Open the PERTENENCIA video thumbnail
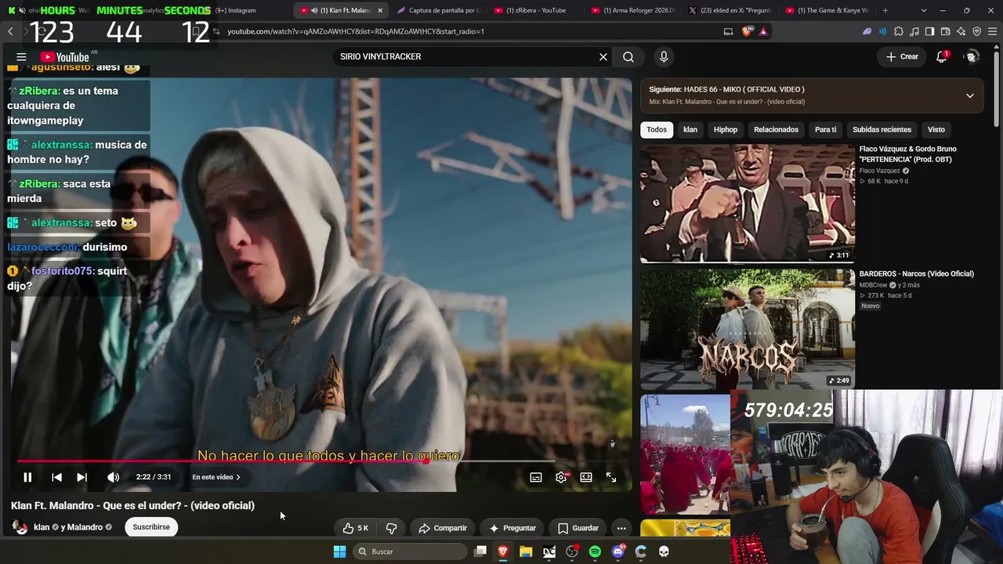 point(748,204)
